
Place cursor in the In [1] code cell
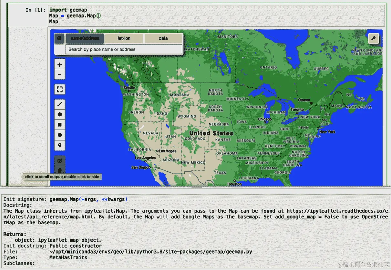pyautogui.click(x=216, y=15)
